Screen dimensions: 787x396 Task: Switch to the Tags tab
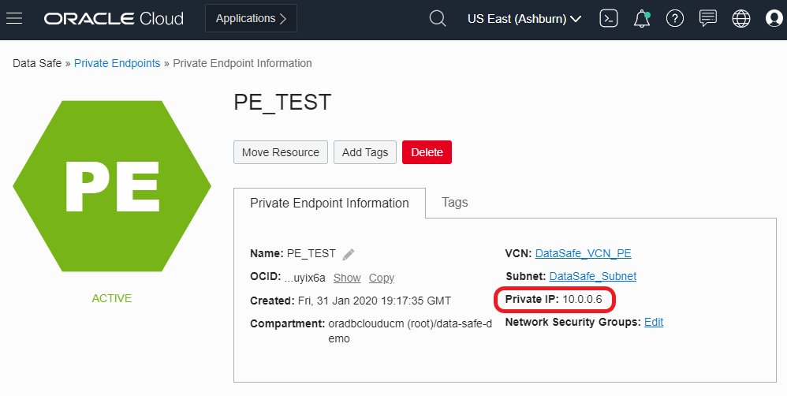pyautogui.click(x=455, y=202)
